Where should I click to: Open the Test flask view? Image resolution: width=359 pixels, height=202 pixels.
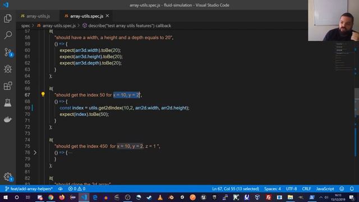point(8,103)
